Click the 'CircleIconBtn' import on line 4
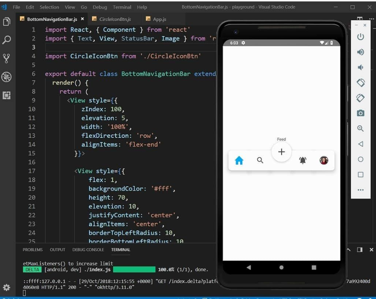 point(94,56)
